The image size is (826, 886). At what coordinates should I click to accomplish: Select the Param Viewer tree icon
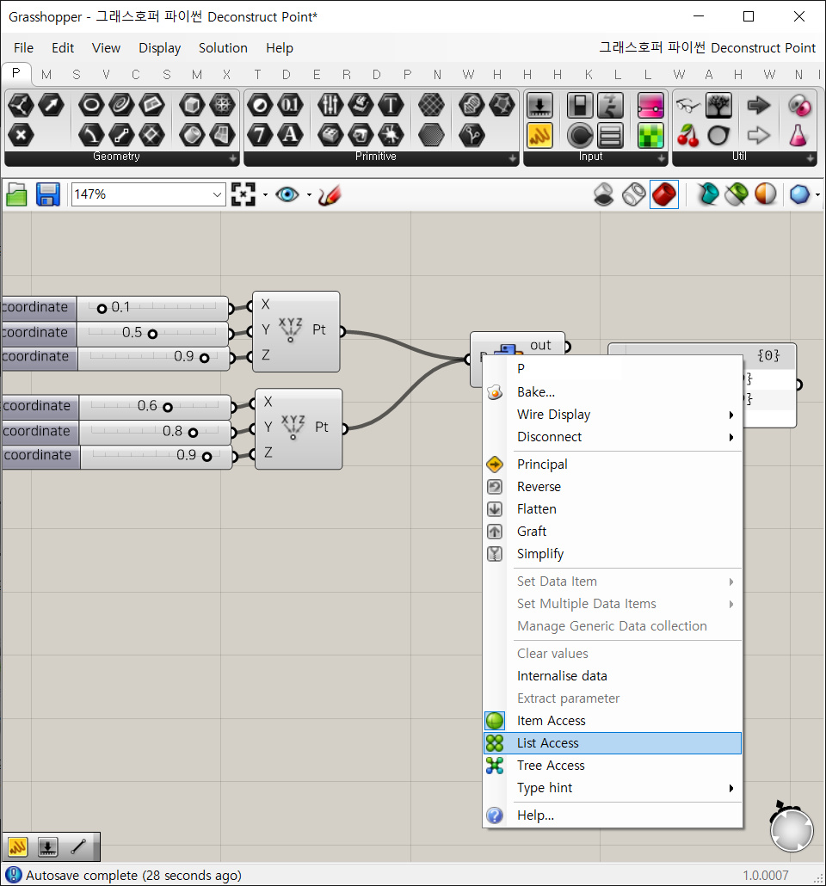pos(718,105)
